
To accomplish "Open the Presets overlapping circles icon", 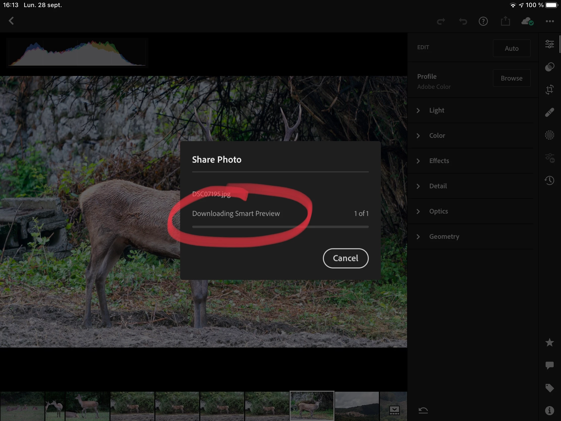I will tap(549, 67).
